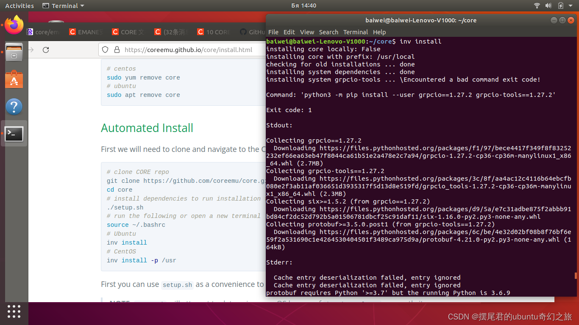Click 'protobuf requires Python' error line

tap(388, 293)
